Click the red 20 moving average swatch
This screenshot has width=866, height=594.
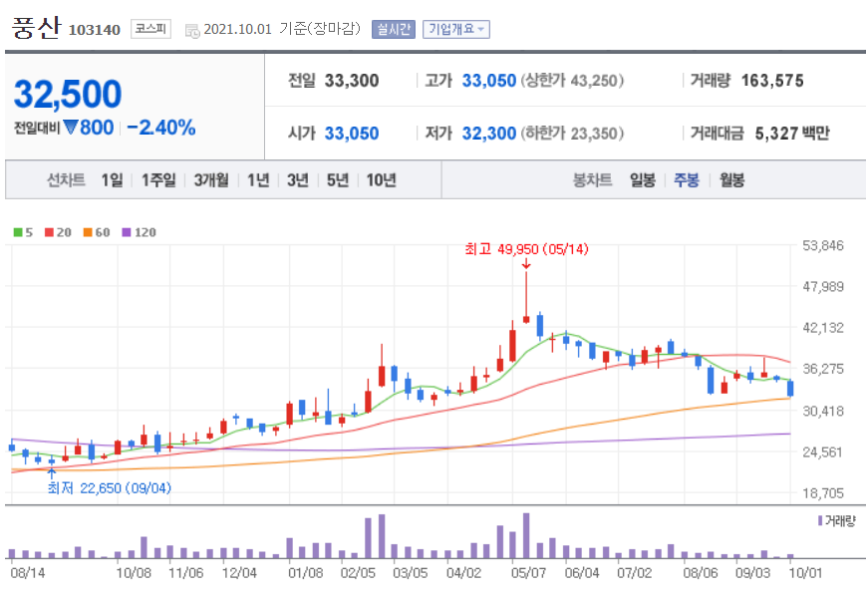click(49, 232)
